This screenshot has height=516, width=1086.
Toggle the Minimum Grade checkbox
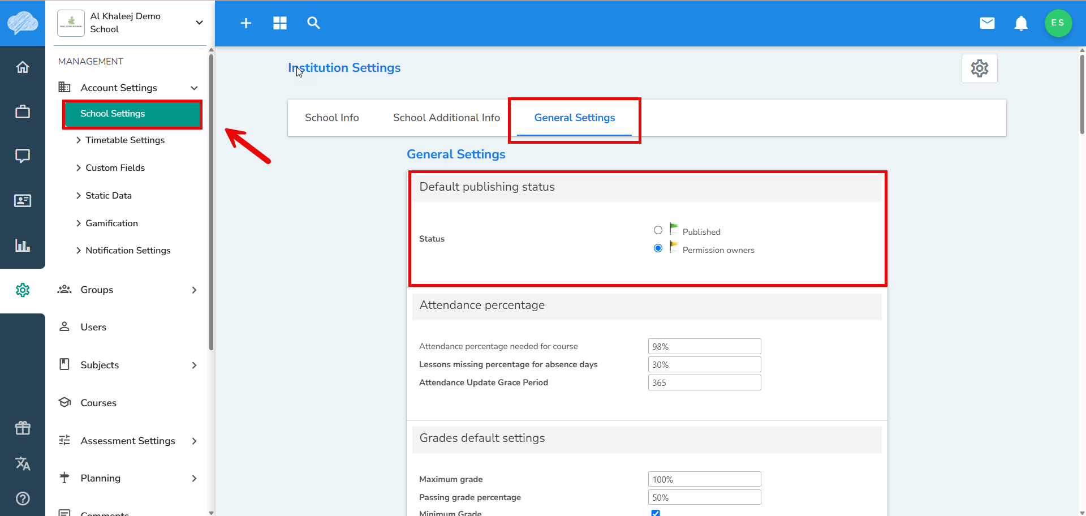tap(656, 513)
